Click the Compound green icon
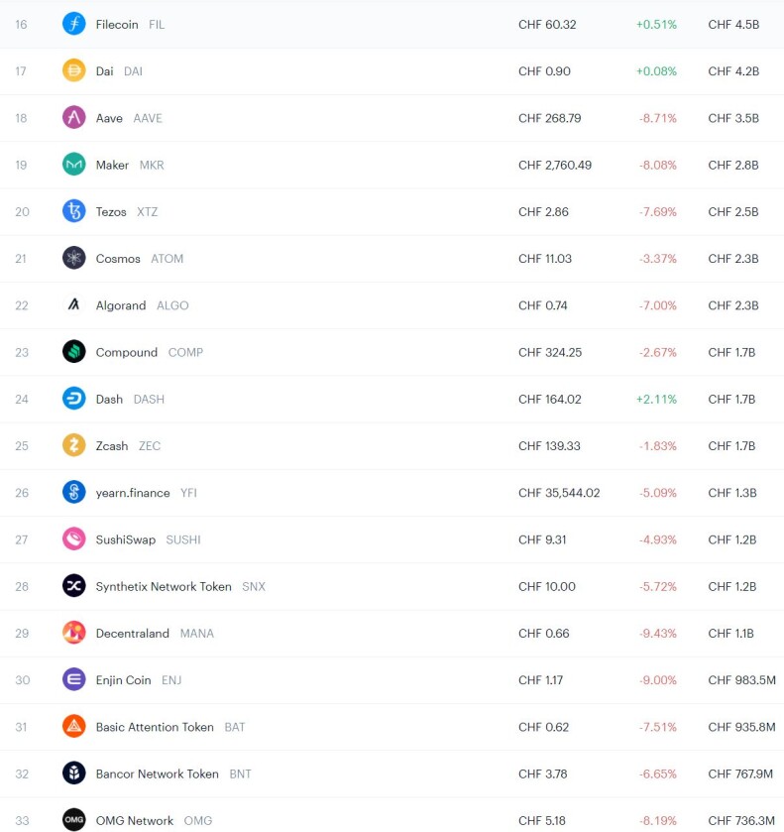 (73, 352)
